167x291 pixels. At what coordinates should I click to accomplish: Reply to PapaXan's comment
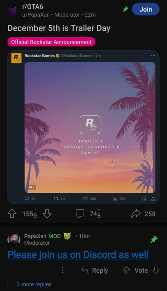pos(95,270)
